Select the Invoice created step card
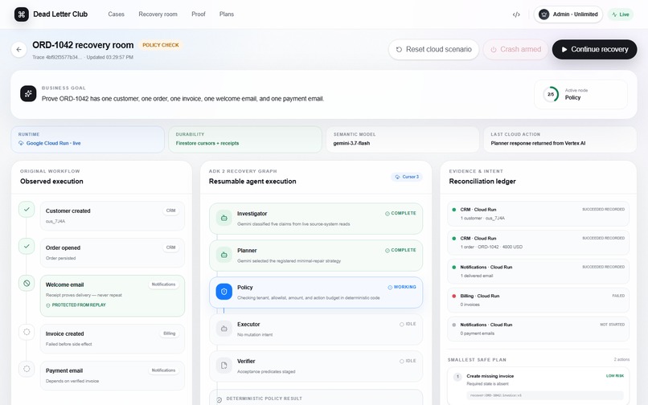The width and height of the screenshot is (648, 405). click(x=113, y=338)
